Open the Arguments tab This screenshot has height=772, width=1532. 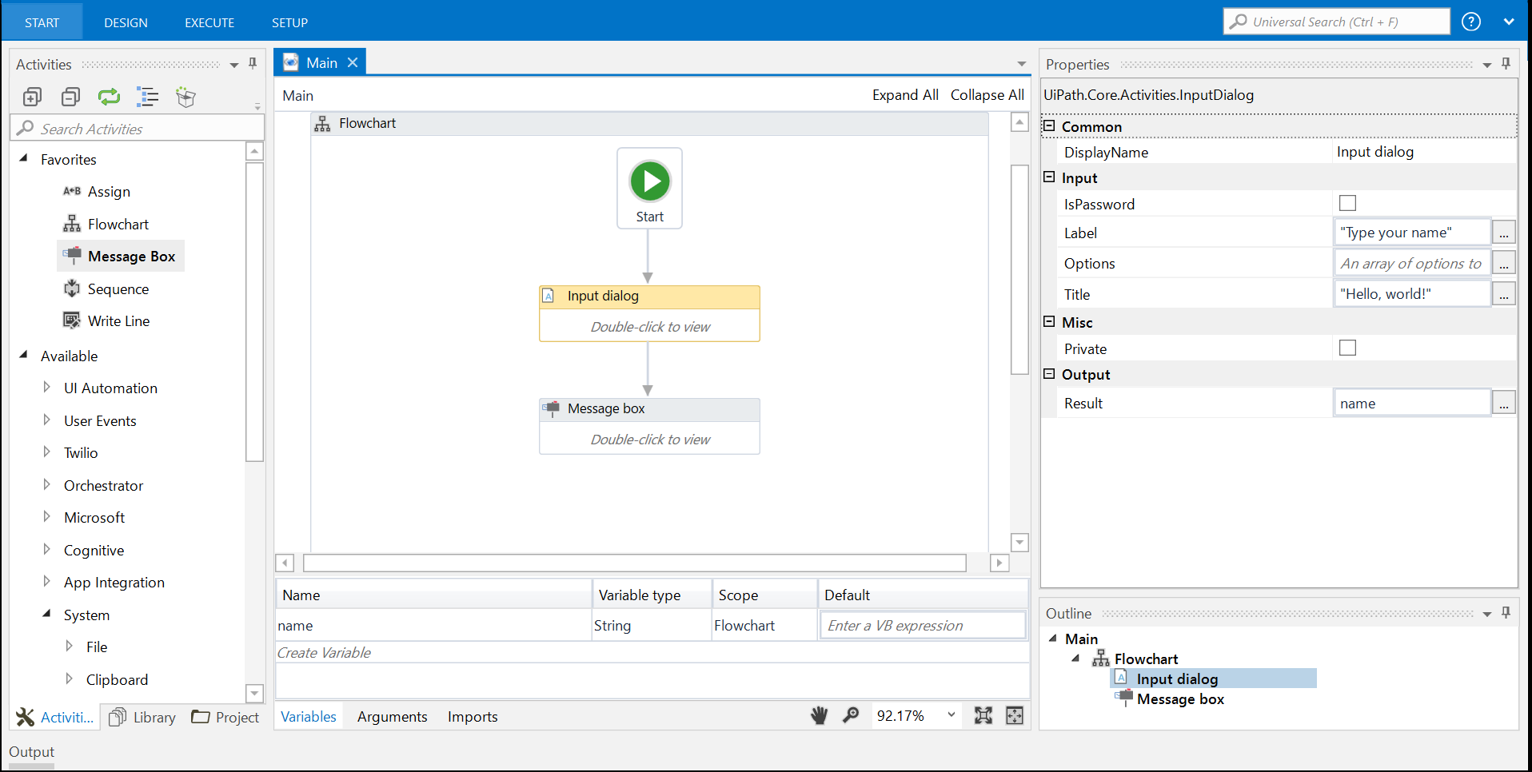(x=392, y=717)
